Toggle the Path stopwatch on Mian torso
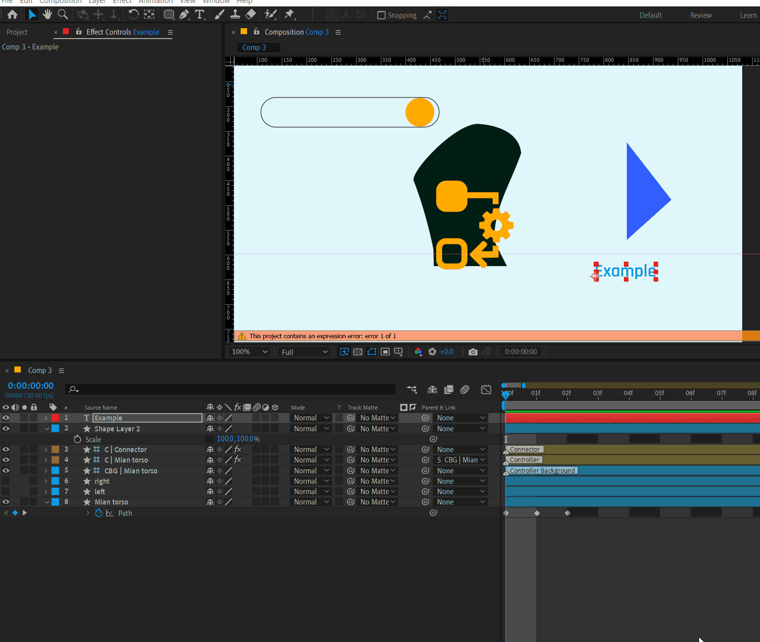This screenshot has width=760, height=642. [99, 513]
